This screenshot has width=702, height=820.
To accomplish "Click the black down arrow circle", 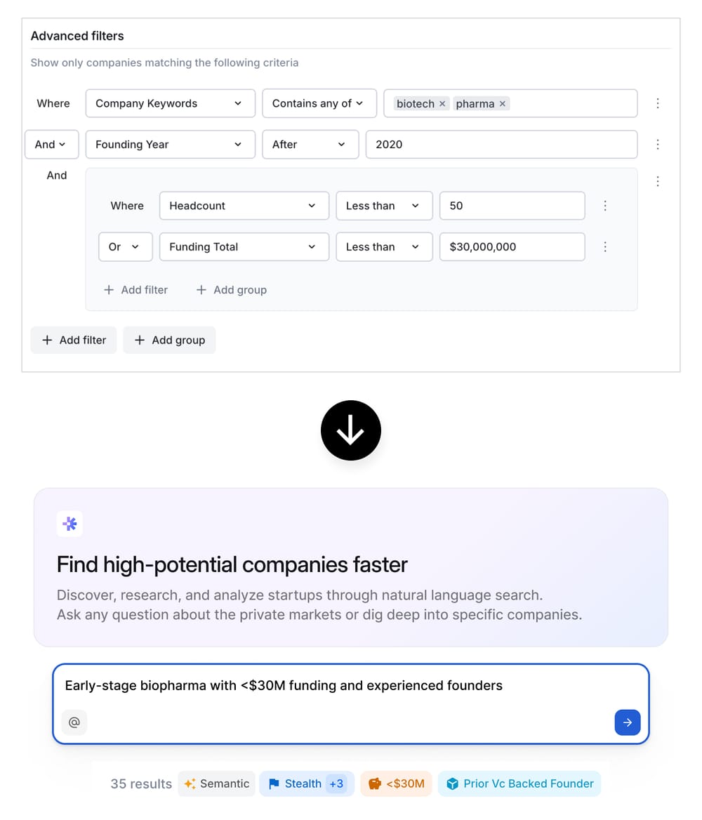I will click(x=351, y=430).
